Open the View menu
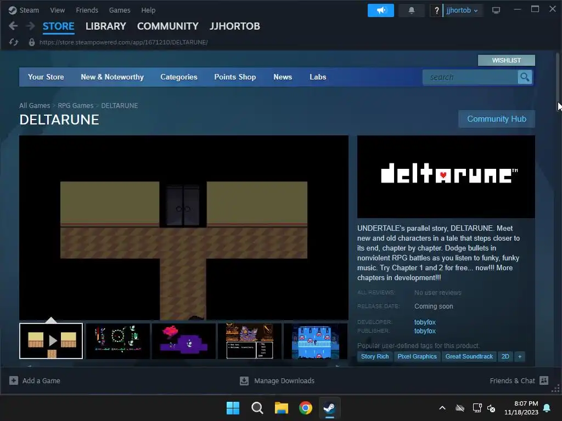562x421 pixels. pyautogui.click(x=57, y=10)
